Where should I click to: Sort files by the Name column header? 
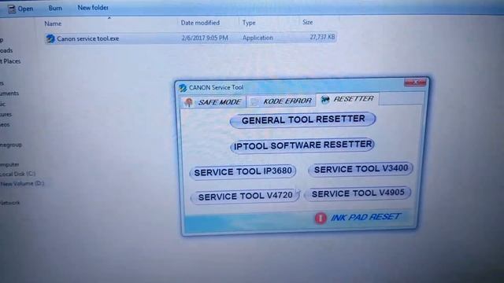[53, 24]
